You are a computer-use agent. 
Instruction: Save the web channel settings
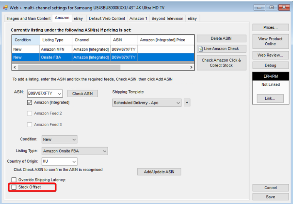pos(270,197)
